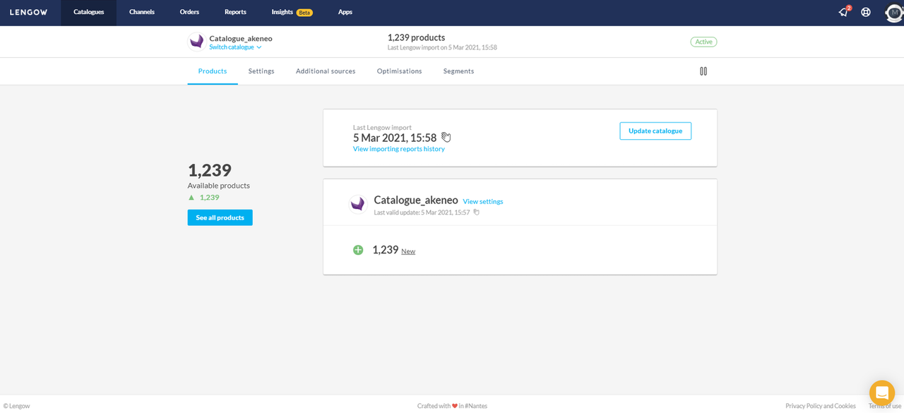This screenshot has height=413, width=904.
Task: Go to the Additional sources tab
Action: click(x=326, y=71)
